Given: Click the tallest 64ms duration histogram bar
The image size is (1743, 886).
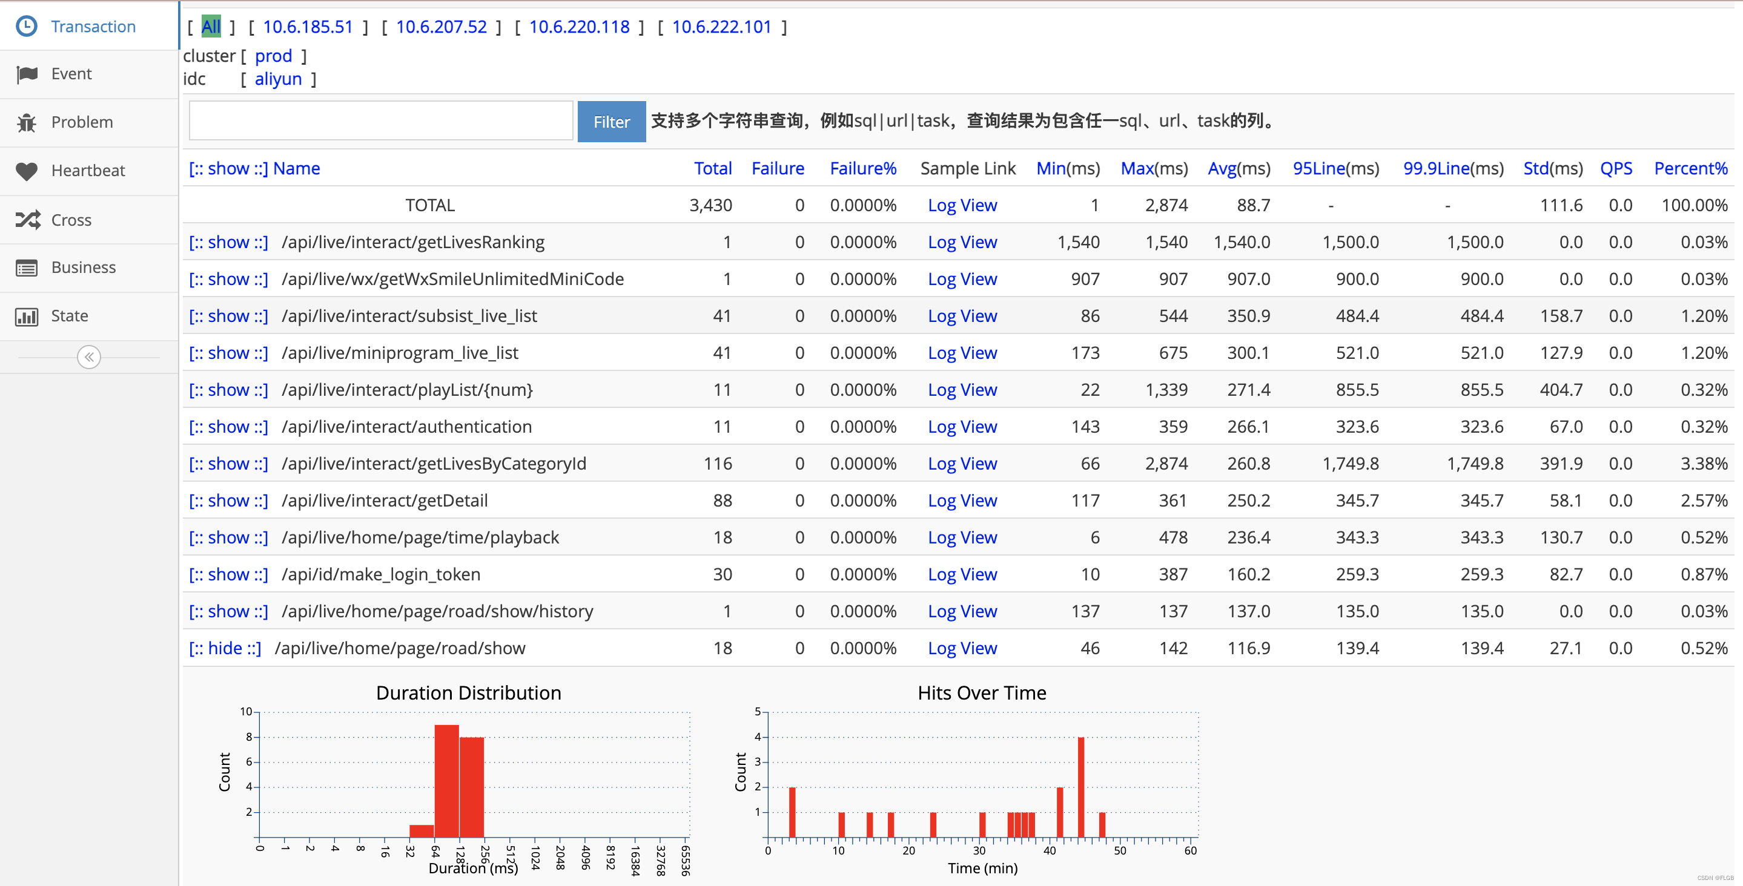Looking at the screenshot, I should (446, 781).
